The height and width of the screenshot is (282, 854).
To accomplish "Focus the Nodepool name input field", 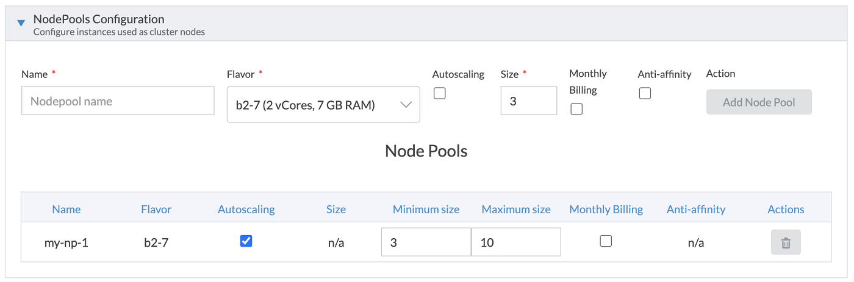I will [118, 101].
